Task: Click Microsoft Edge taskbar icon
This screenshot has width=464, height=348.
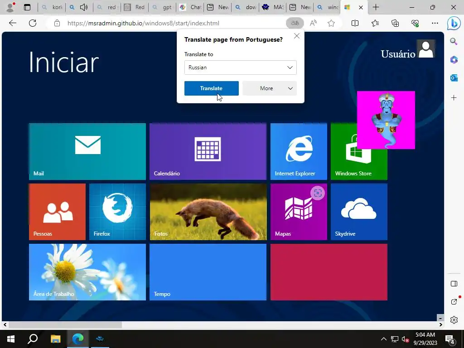Action: pyautogui.click(x=78, y=339)
